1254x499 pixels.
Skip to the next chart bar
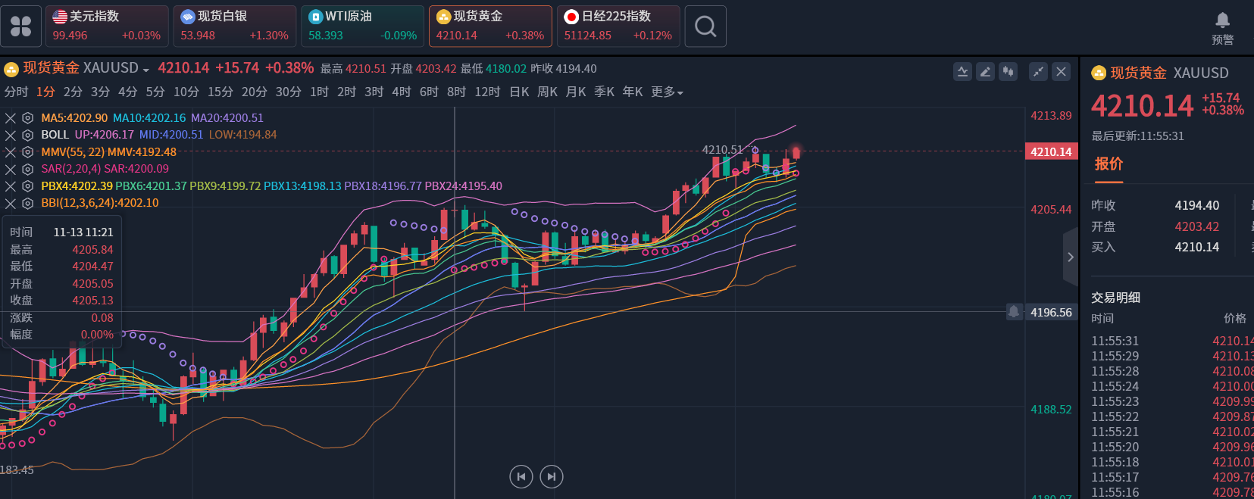551,476
